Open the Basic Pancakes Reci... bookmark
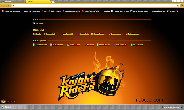This screenshot has width=184, height=110. (71, 11)
